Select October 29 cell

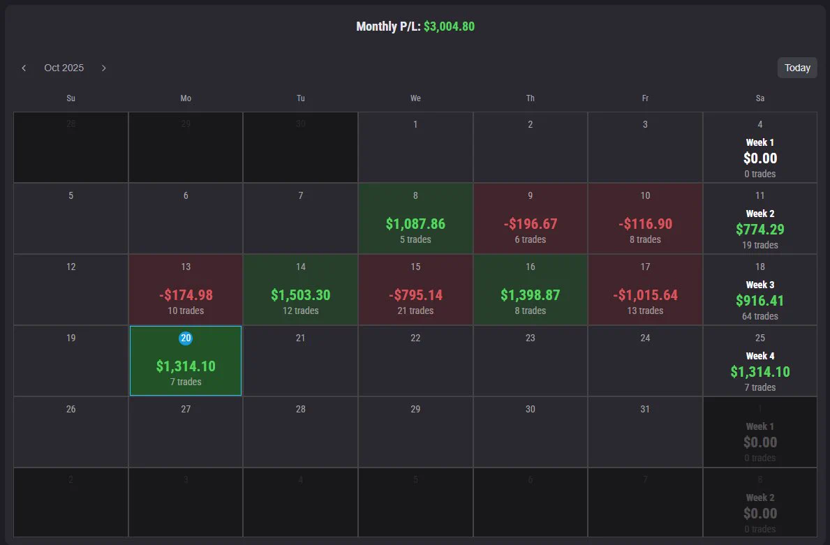(x=415, y=432)
